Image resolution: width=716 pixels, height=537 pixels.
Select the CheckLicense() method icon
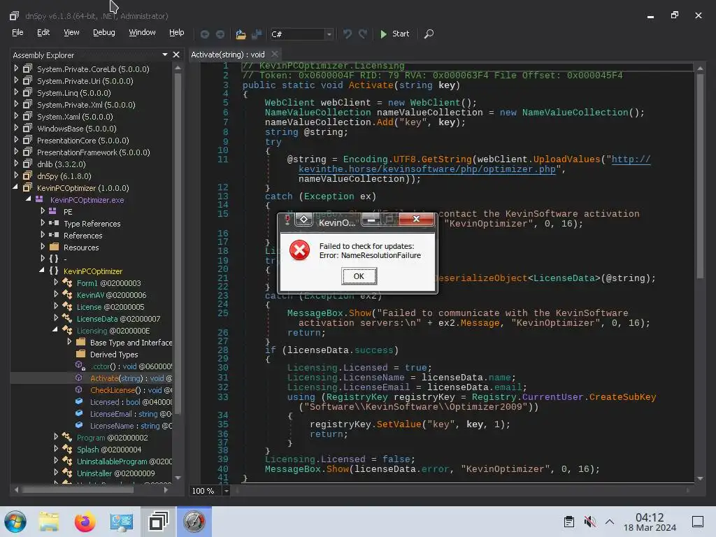click(x=79, y=389)
